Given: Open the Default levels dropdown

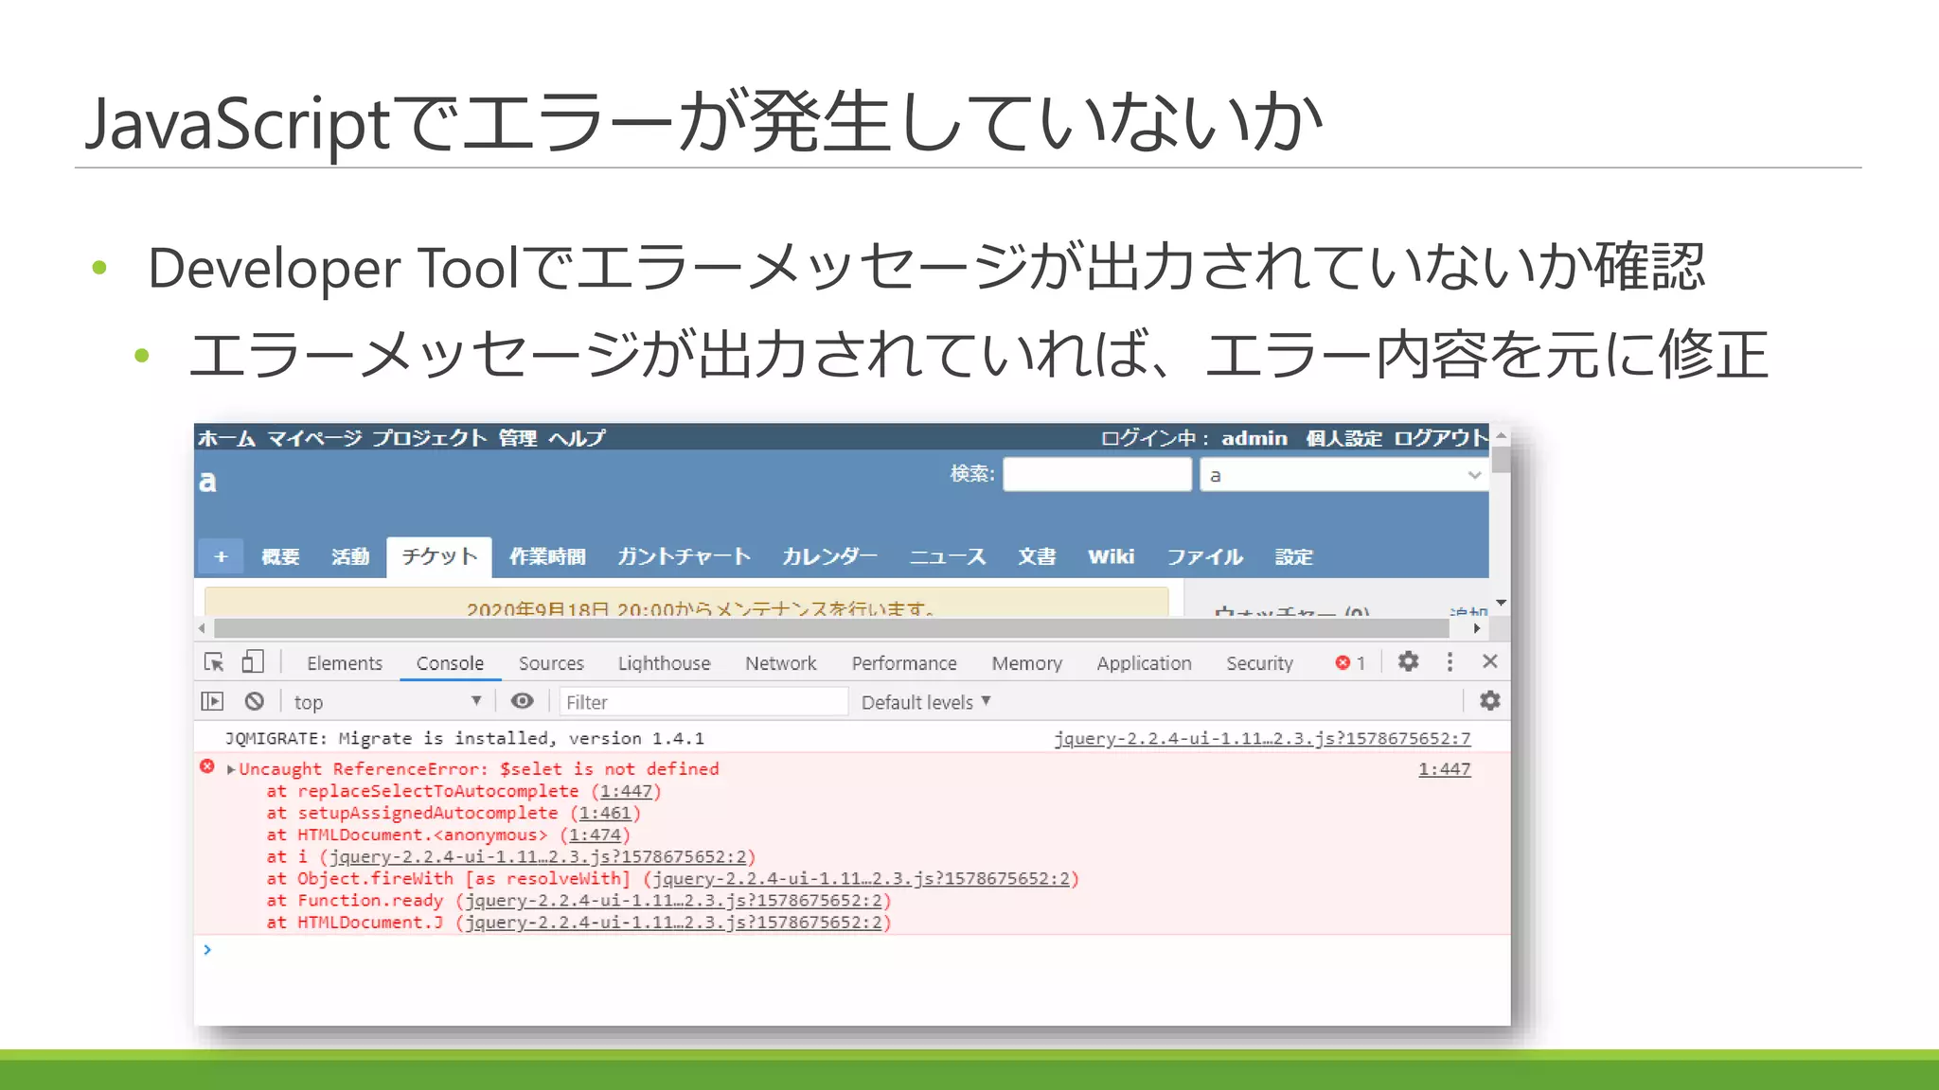Looking at the screenshot, I should (x=926, y=702).
